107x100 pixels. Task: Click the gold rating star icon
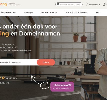pyautogui.click(x=3, y=78)
